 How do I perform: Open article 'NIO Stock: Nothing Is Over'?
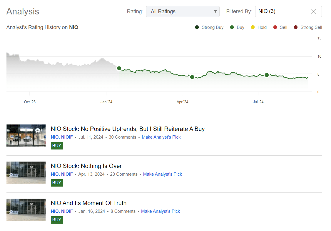(x=86, y=166)
